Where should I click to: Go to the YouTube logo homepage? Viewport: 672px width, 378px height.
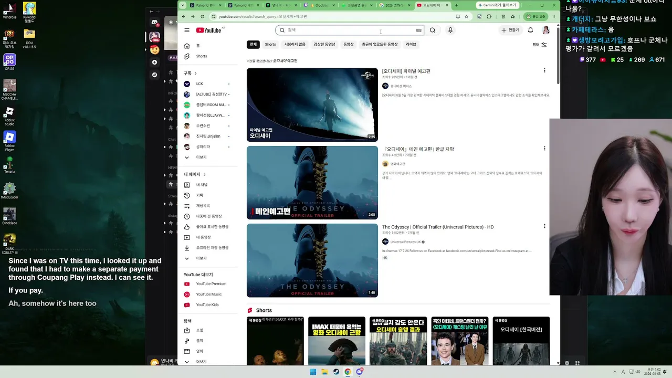point(209,30)
